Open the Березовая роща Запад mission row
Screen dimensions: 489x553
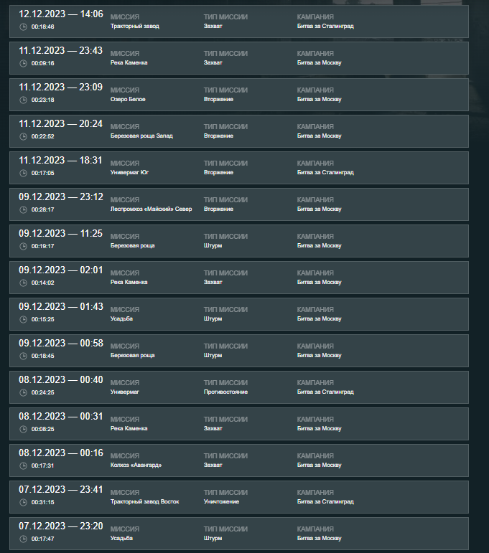click(239, 131)
